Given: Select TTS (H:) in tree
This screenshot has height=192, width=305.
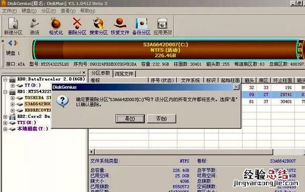Looking at the screenshot, I should (x=27, y=123).
